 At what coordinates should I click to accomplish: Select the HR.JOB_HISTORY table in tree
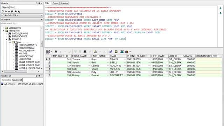[27, 51]
